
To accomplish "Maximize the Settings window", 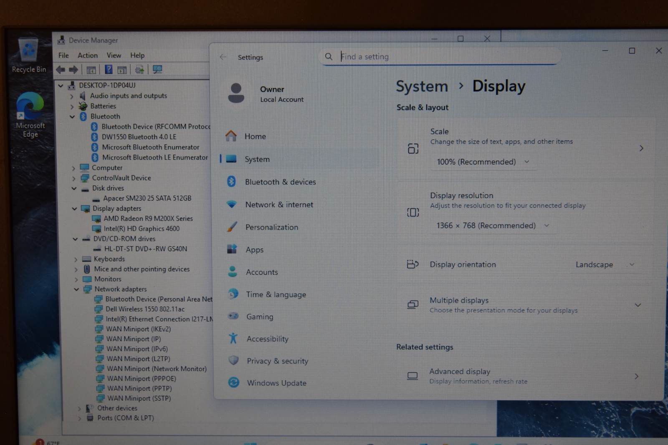I will click(632, 51).
